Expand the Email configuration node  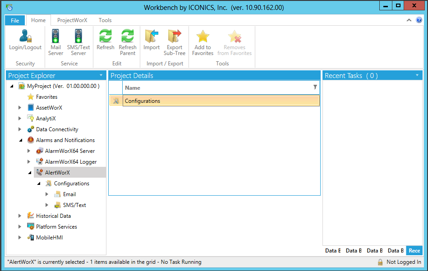tap(47, 194)
